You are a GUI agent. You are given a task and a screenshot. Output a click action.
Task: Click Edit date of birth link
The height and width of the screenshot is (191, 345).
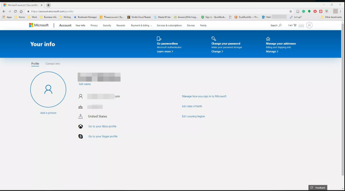[x=192, y=106]
